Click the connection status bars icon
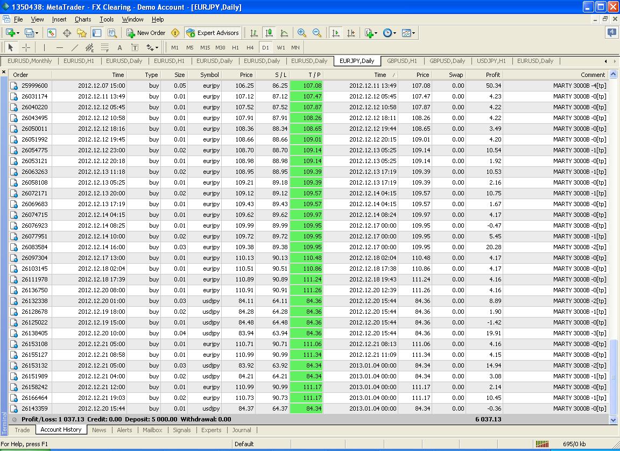This screenshot has height=451, width=620. tap(542, 444)
